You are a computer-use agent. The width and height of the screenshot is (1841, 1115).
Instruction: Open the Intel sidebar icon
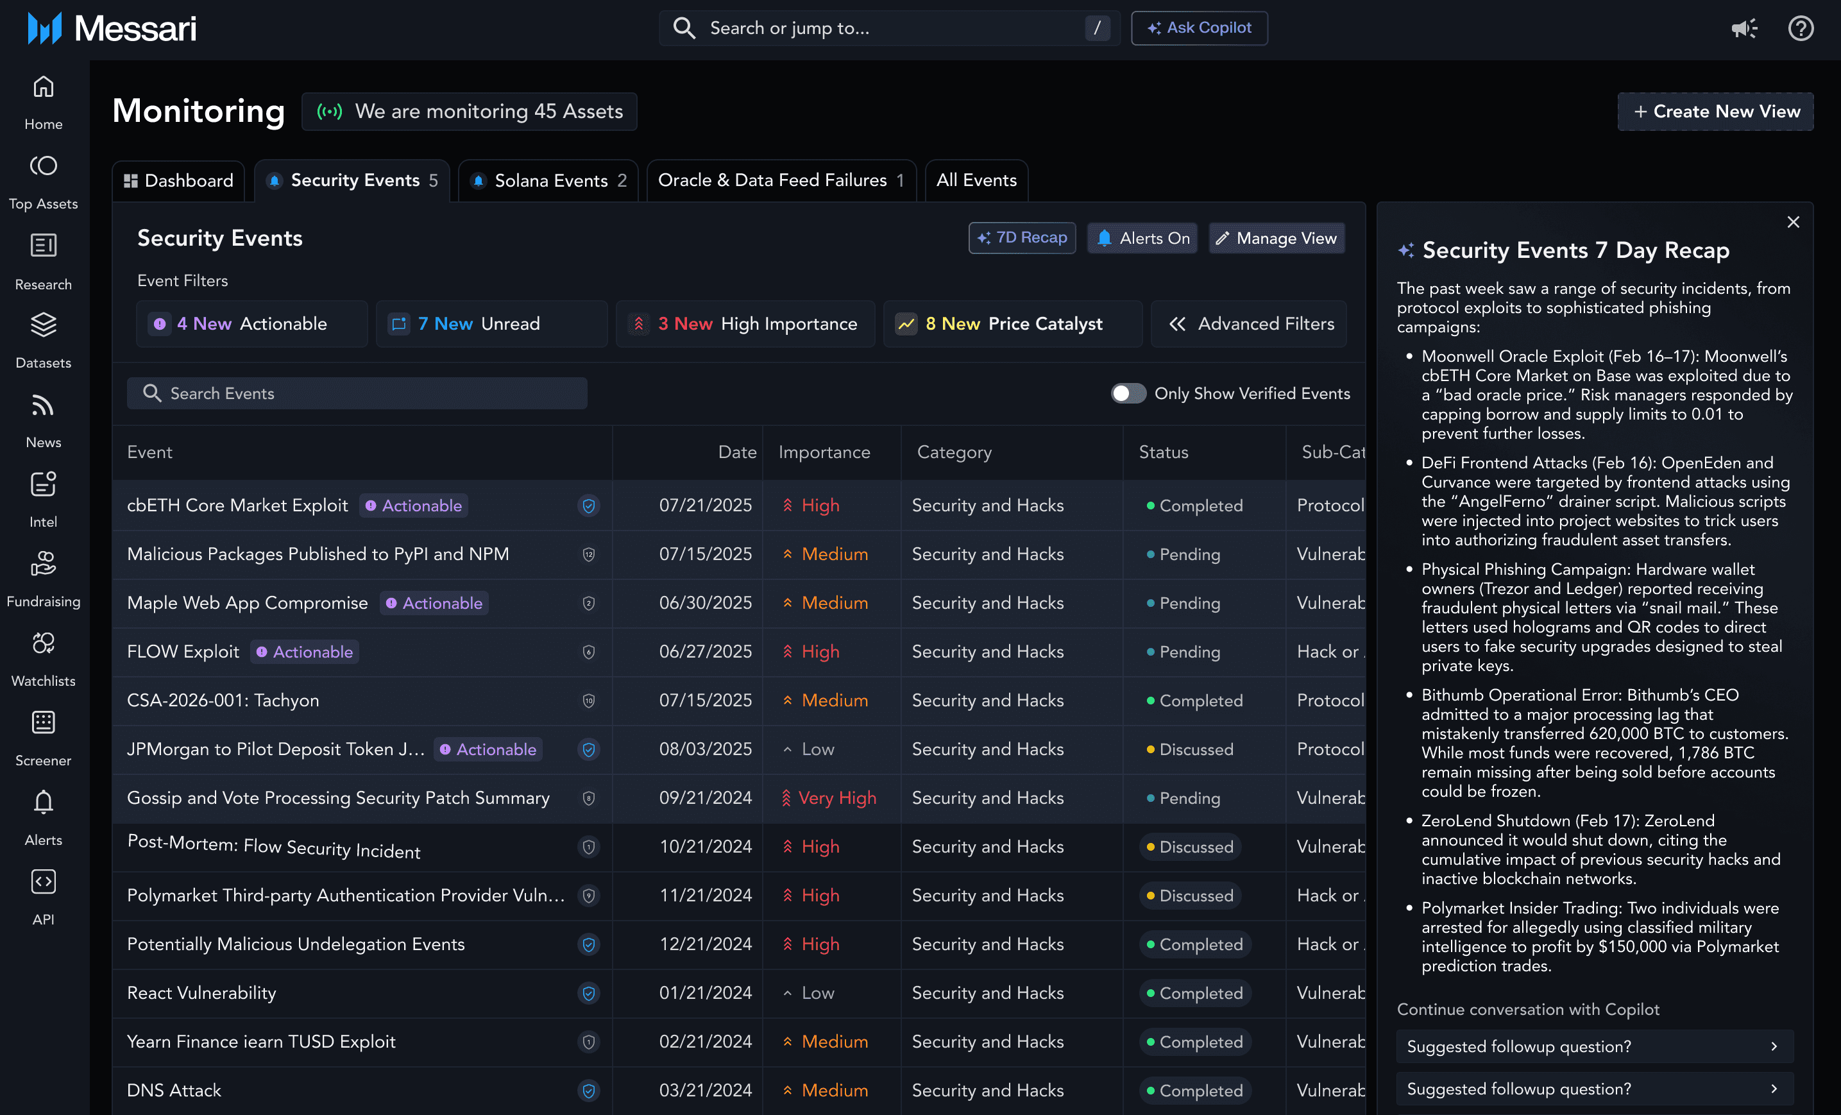click(x=44, y=484)
